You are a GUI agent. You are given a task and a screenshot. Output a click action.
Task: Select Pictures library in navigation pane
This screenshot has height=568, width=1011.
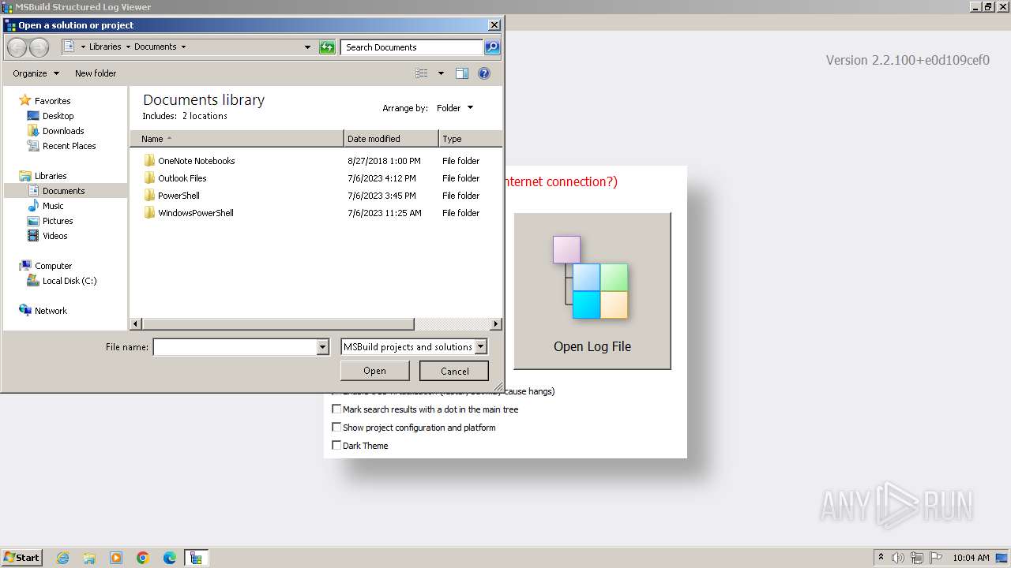click(x=58, y=221)
